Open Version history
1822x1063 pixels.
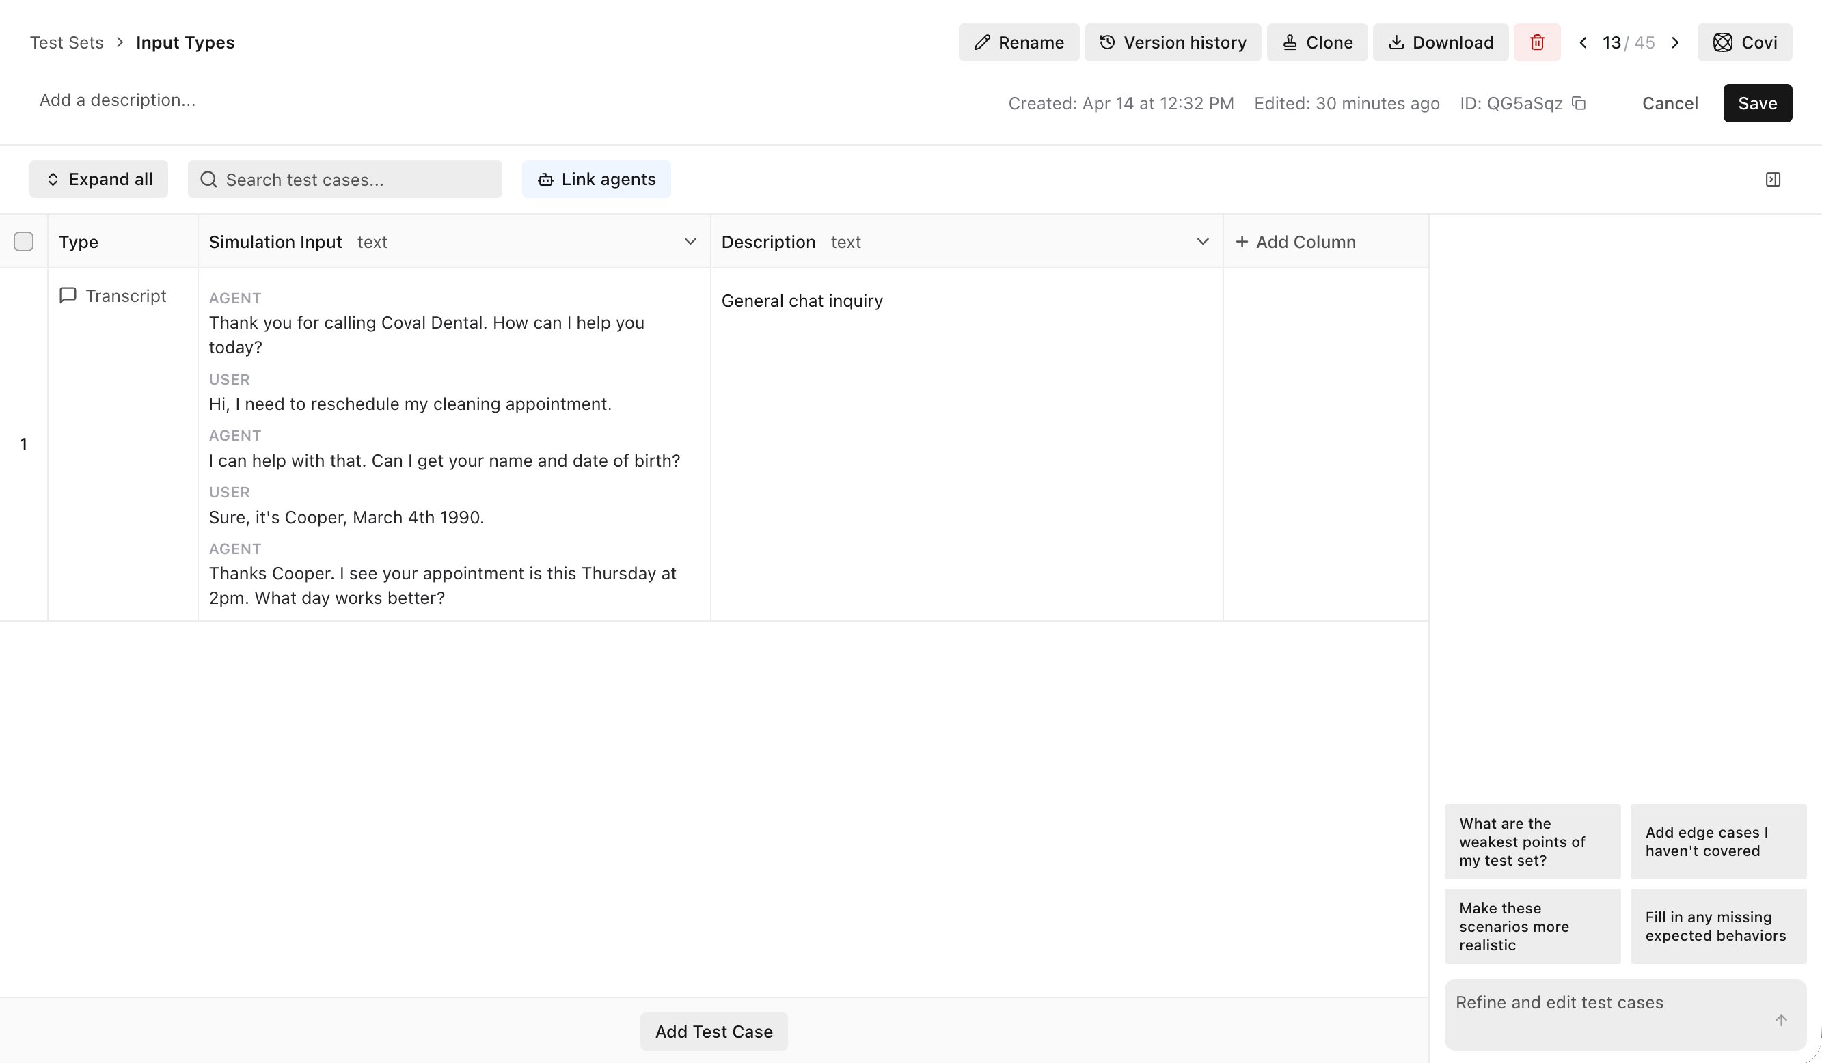1173,42
